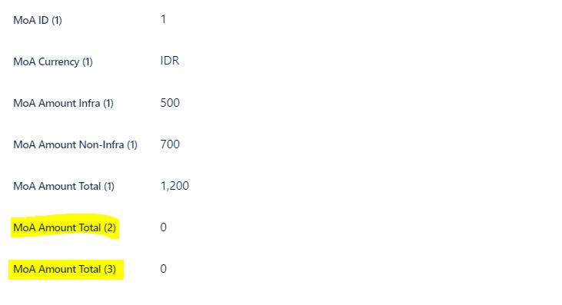The image size is (562, 305).
Task: Click the word Infra in the third row label
Action: (90, 103)
